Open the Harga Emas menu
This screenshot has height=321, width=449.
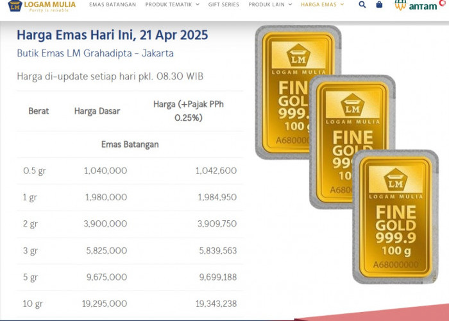coord(319,4)
